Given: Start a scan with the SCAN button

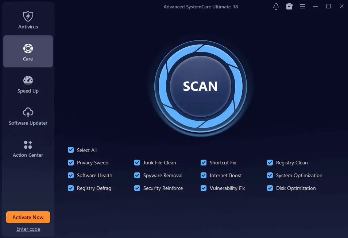Looking at the screenshot, I should click(x=200, y=86).
